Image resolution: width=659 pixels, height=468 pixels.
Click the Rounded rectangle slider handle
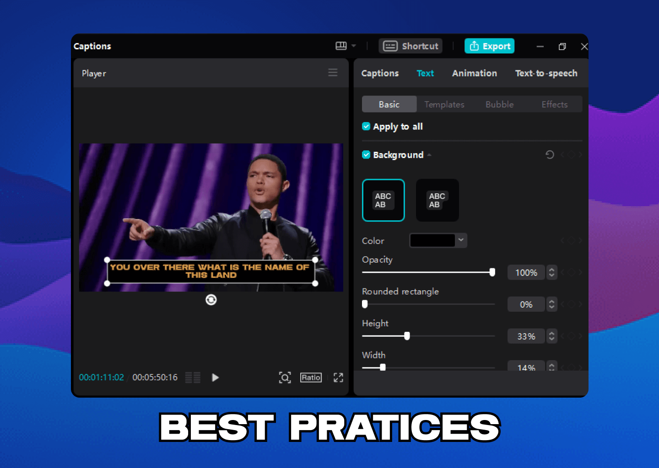pyautogui.click(x=365, y=304)
